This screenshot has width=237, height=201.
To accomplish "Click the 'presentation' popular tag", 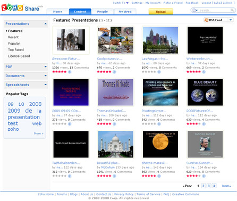I will click(x=24, y=117).
